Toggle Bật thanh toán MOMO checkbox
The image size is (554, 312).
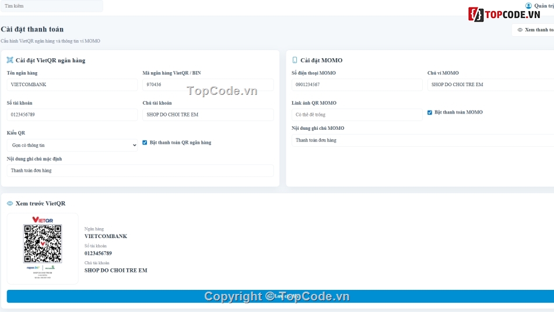click(x=430, y=112)
